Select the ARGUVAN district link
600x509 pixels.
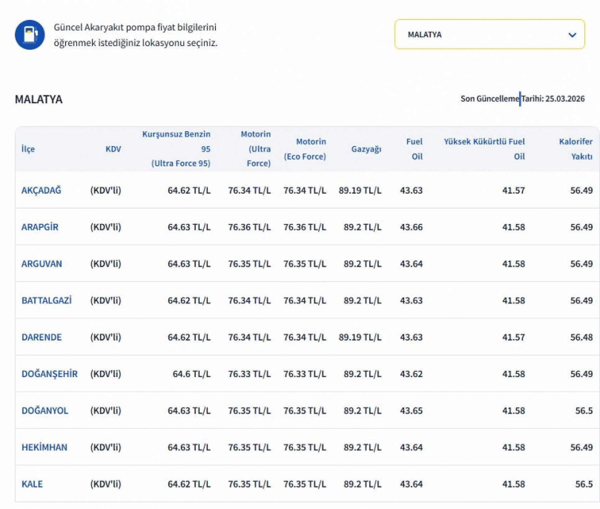pos(42,264)
